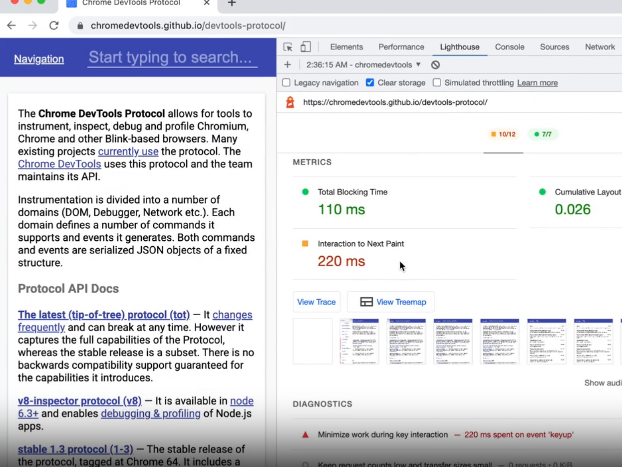This screenshot has height=467, width=622.
Task: Follow the currently use link
Action: point(128,151)
